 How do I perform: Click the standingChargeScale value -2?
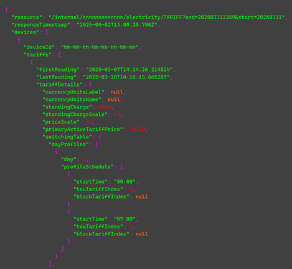(x=117, y=115)
